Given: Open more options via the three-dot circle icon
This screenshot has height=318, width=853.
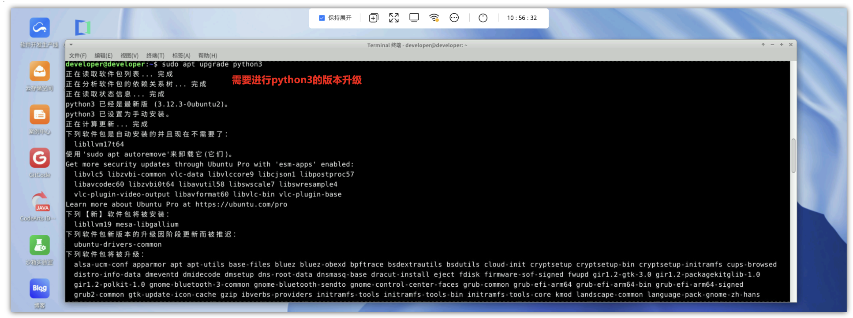Looking at the screenshot, I should 454,18.
